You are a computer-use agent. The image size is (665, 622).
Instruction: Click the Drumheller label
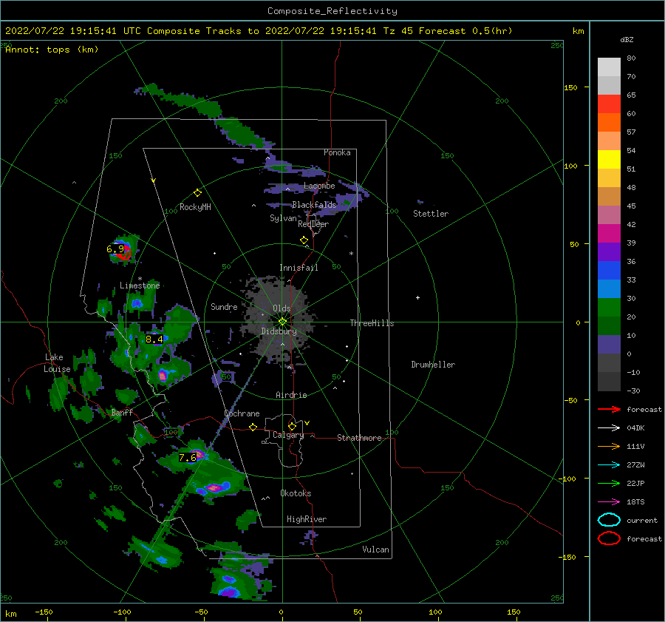pyautogui.click(x=433, y=365)
